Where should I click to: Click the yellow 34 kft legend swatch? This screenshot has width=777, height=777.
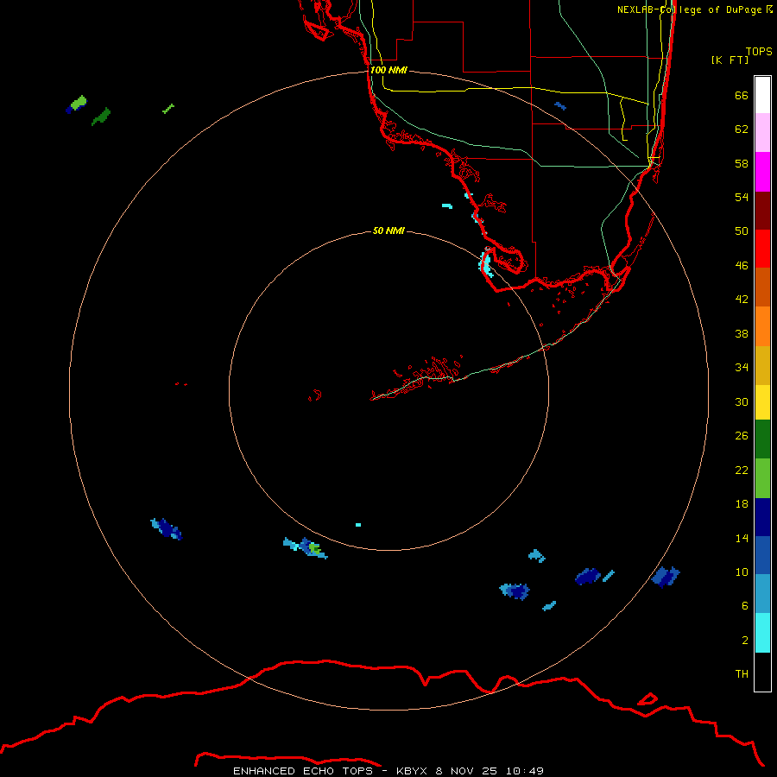[762, 402]
